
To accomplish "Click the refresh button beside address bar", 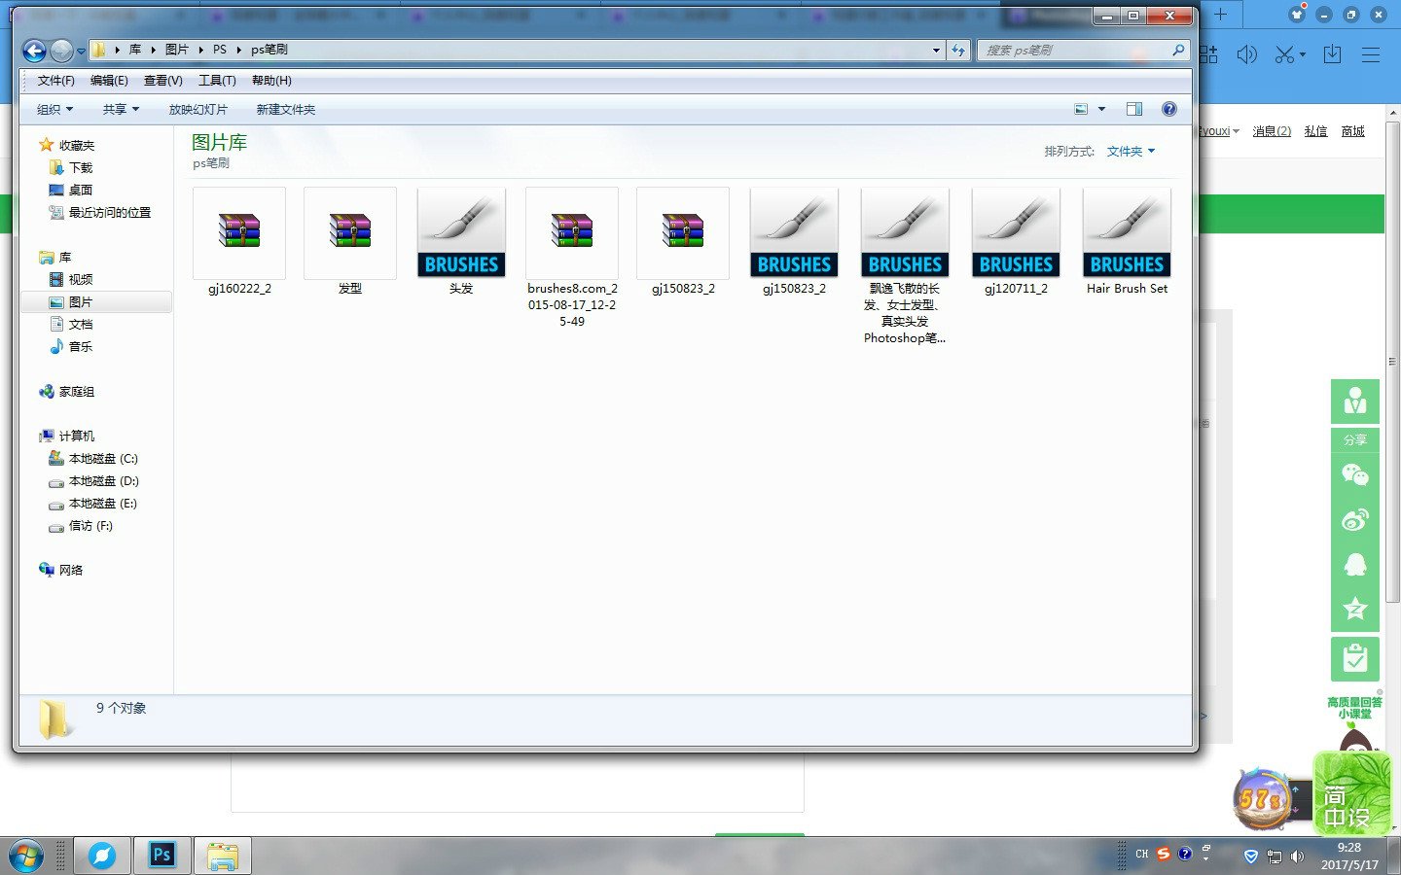I will 959,50.
